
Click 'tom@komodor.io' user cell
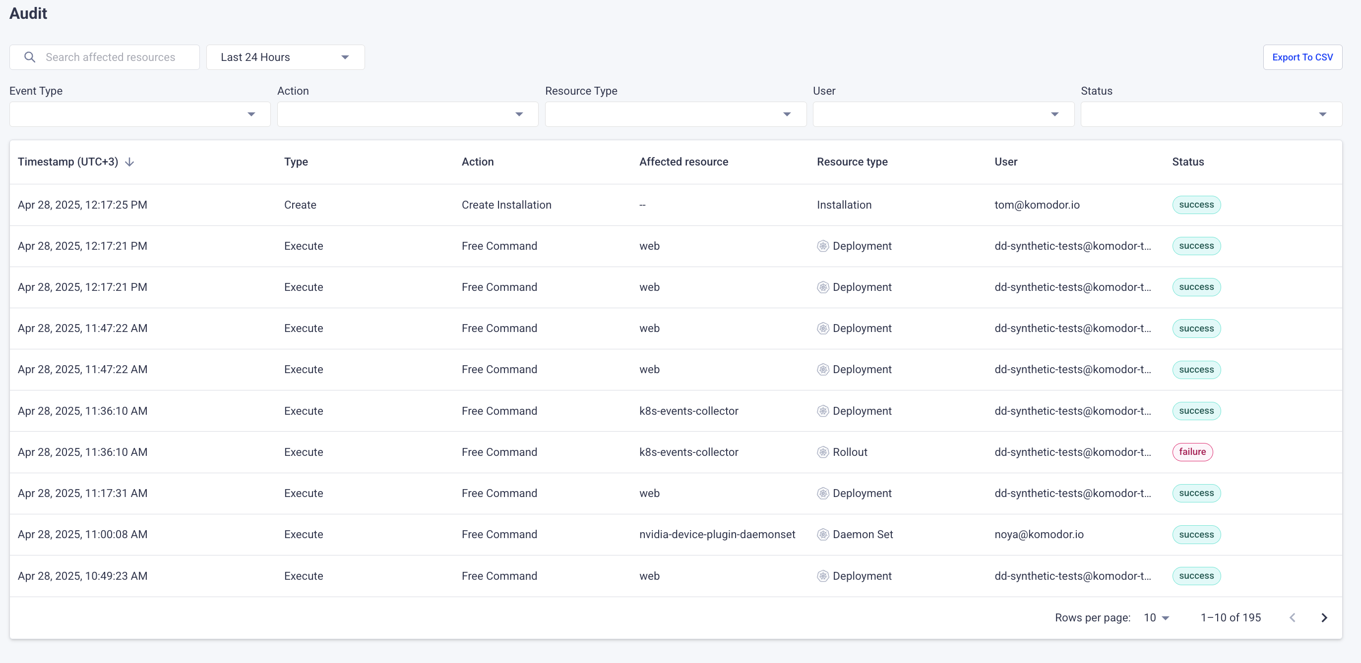tap(1037, 205)
